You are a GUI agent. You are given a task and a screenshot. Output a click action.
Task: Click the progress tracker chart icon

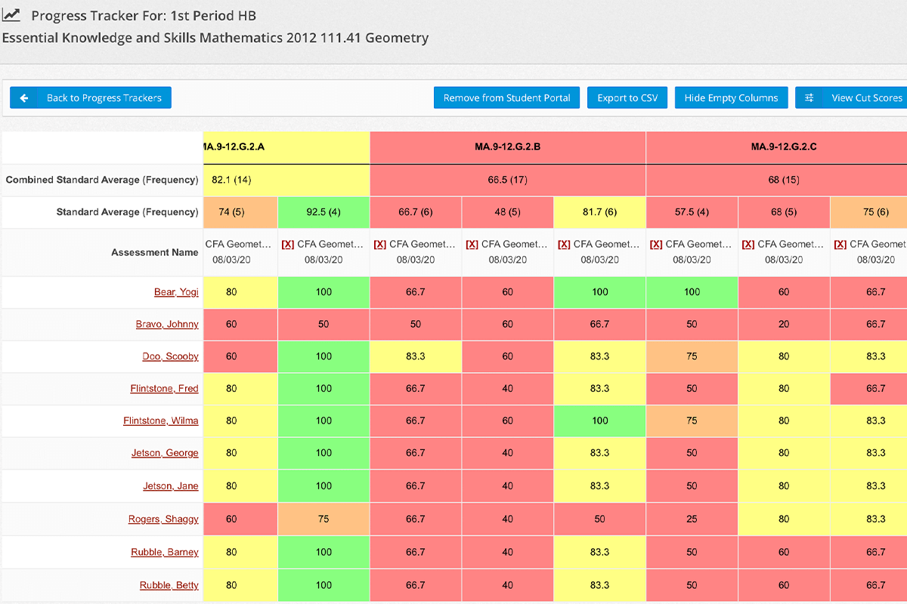tap(11, 15)
